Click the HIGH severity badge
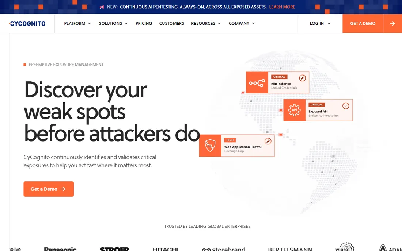Viewport: 402px width, 251px height. (x=230, y=140)
